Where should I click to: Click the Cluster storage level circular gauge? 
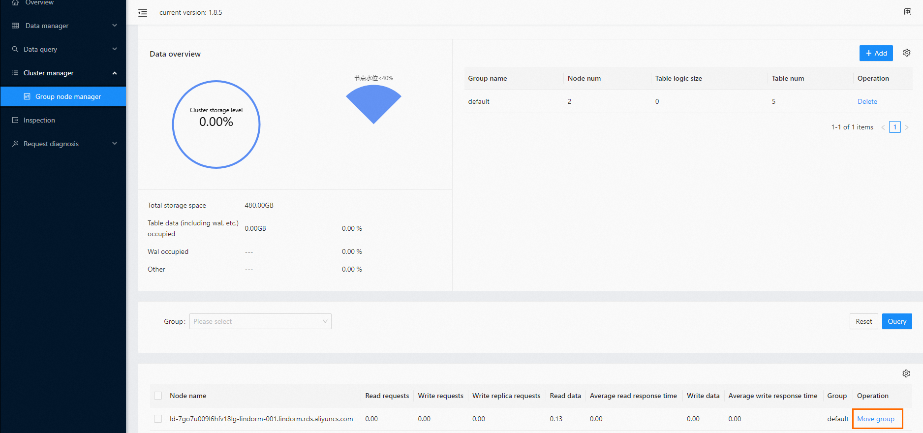pos(216,124)
